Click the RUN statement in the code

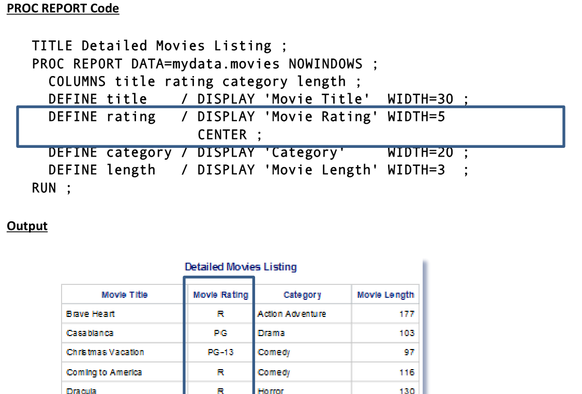44,188
